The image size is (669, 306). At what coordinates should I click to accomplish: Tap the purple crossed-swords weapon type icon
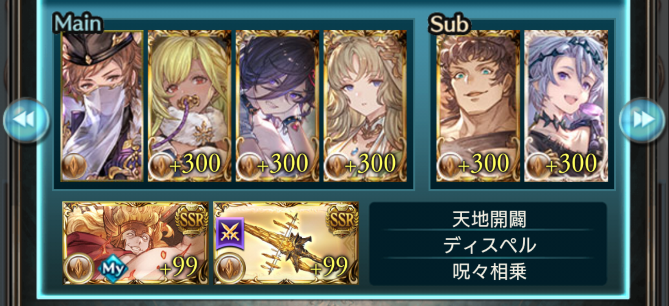pyautogui.click(x=230, y=233)
